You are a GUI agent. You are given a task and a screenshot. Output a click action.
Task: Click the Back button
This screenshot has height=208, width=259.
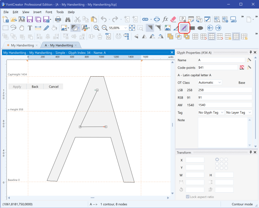[x=35, y=86]
